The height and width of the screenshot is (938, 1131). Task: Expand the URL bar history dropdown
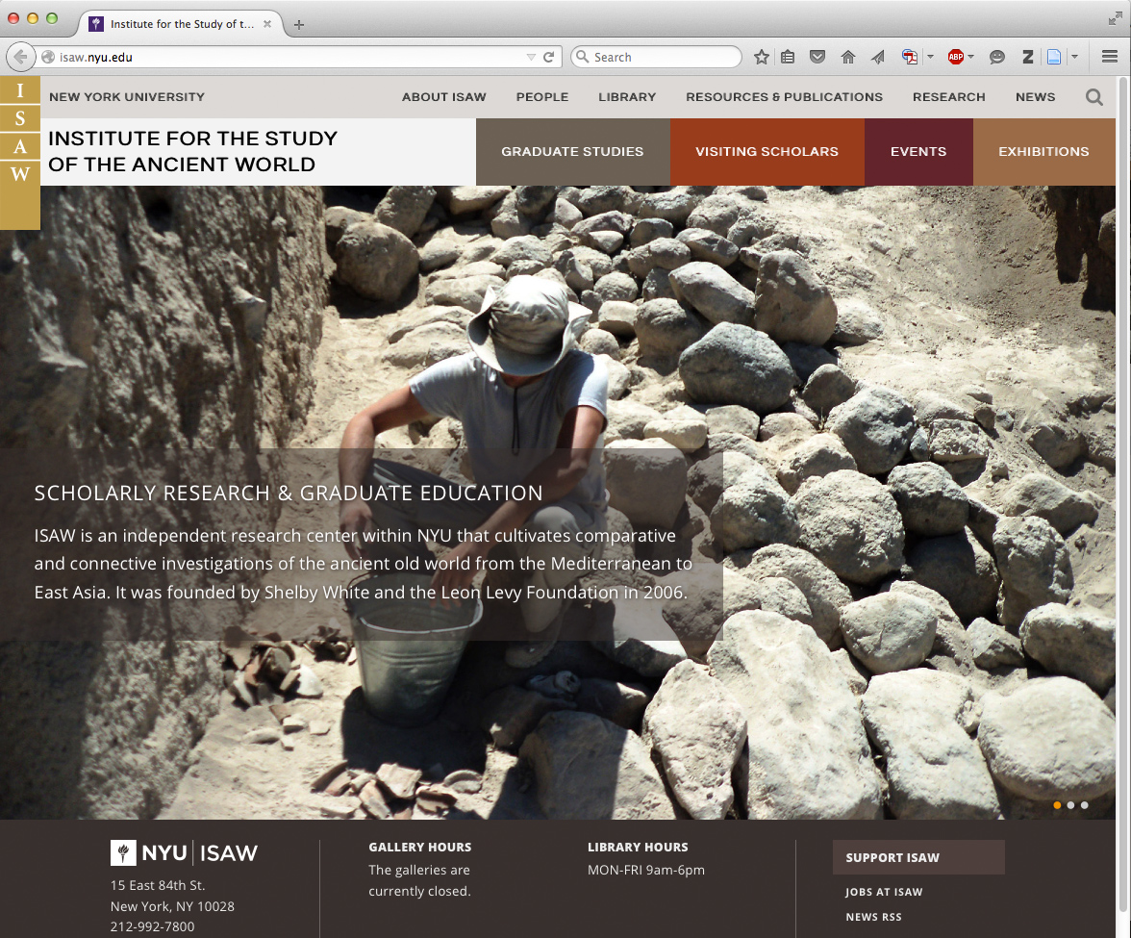click(531, 58)
